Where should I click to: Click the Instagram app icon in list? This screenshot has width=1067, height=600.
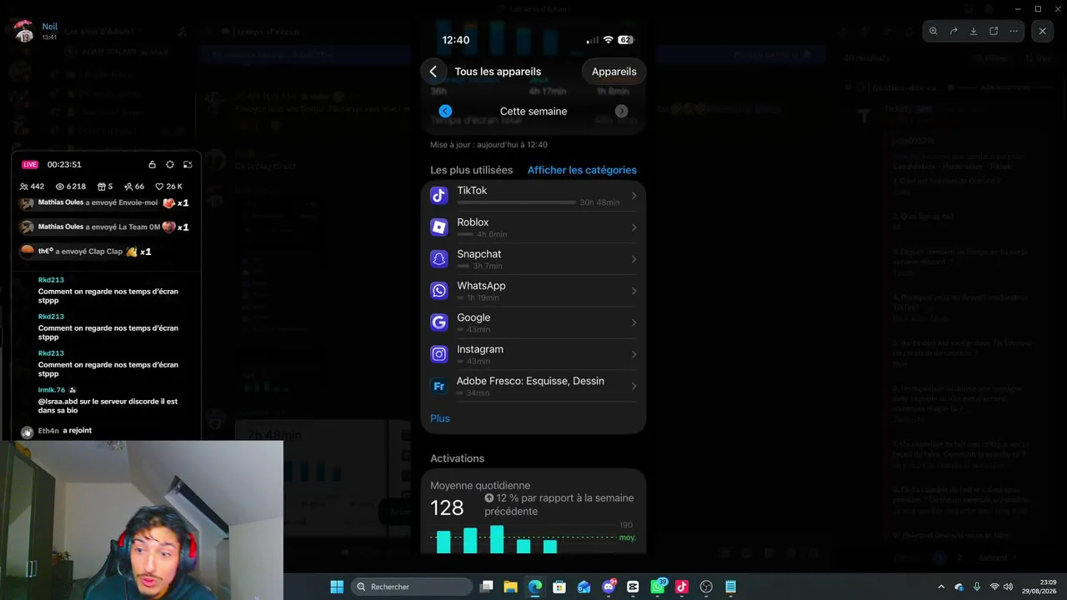pyautogui.click(x=439, y=354)
